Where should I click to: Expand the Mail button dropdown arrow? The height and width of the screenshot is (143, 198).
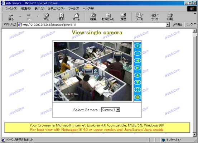(143, 15)
